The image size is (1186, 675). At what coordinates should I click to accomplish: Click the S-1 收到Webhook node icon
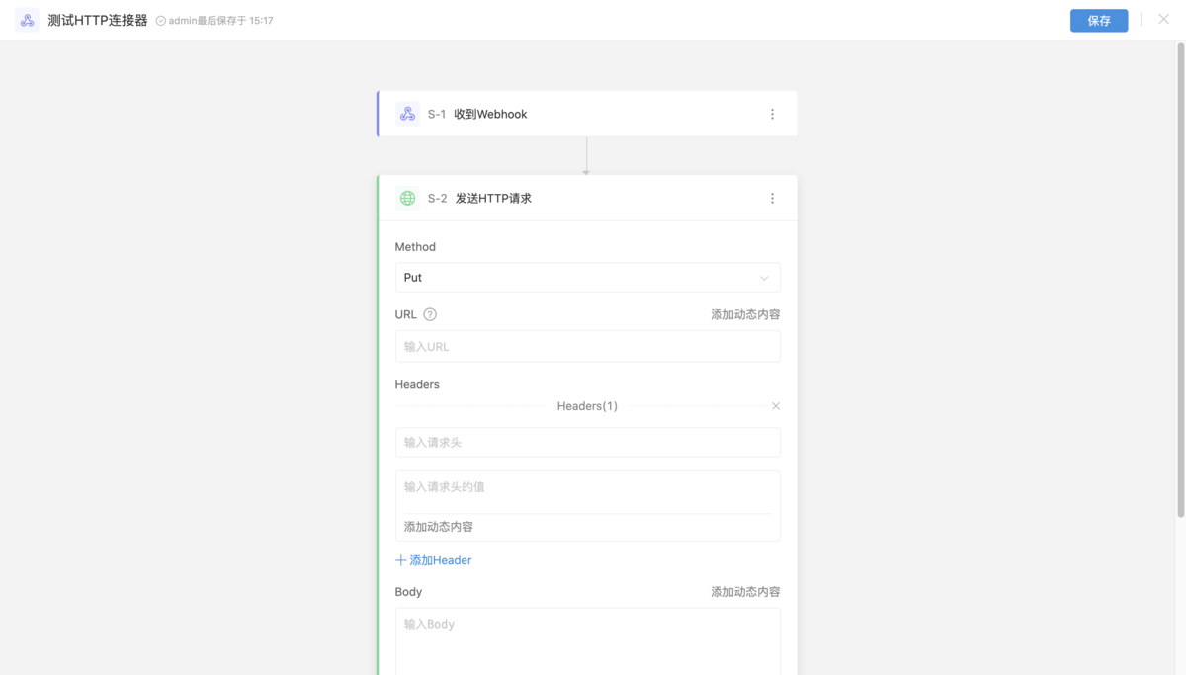tap(407, 114)
